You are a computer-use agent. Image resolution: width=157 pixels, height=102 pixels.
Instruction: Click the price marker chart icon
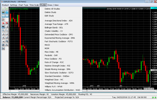click(3, 20)
